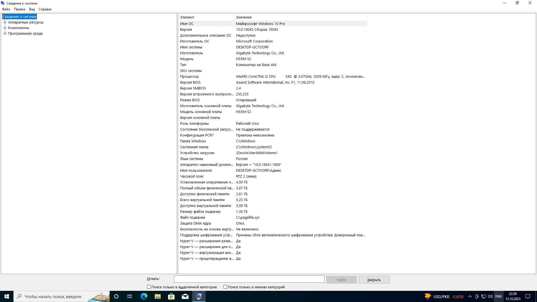The image size is (537, 302).
Task: Open Cortana circle icon on taskbar
Action: 116,296
